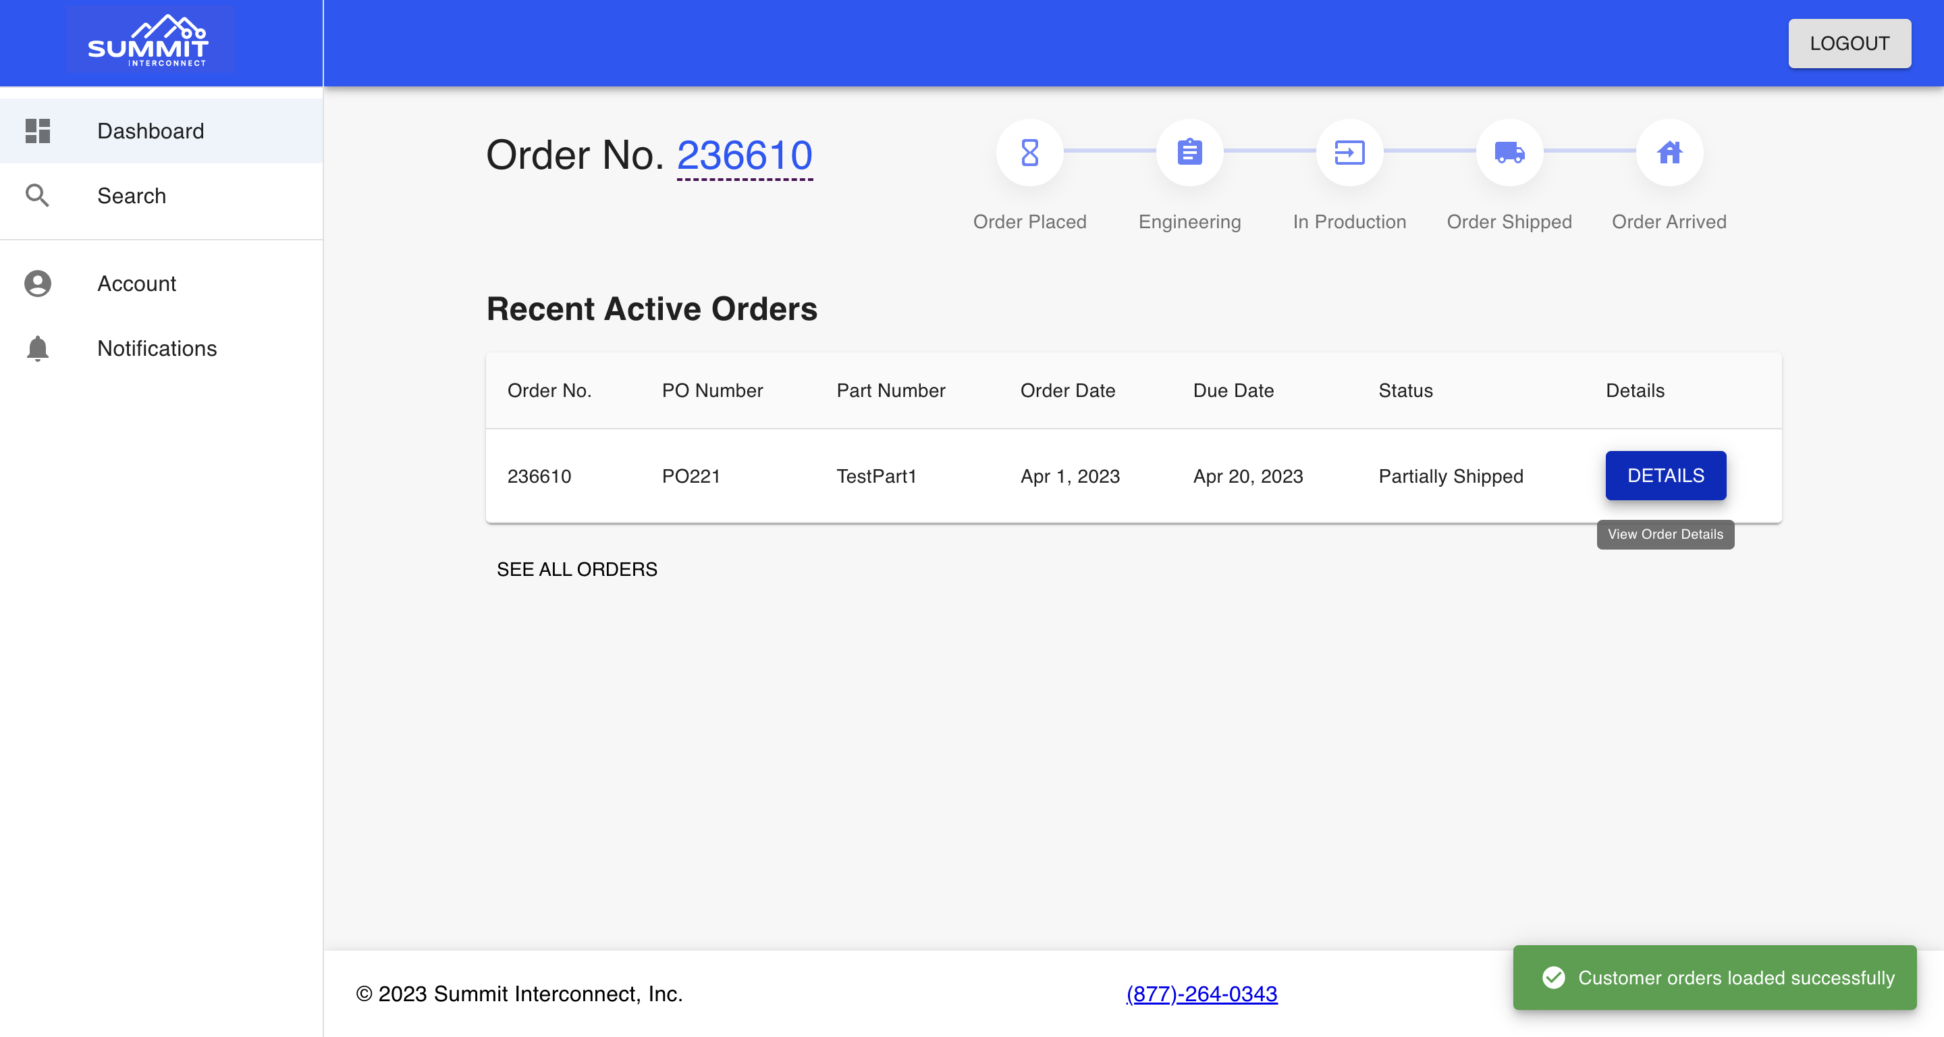Open the Notifications menu item
This screenshot has width=1944, height=1037.
[161, 348]
